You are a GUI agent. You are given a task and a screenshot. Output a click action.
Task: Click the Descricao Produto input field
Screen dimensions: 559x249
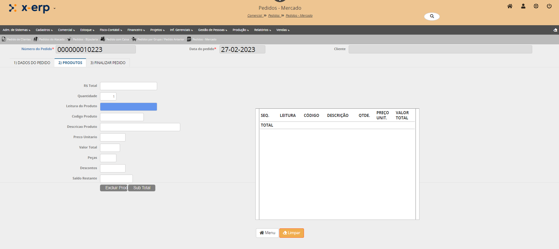[140, 127]
